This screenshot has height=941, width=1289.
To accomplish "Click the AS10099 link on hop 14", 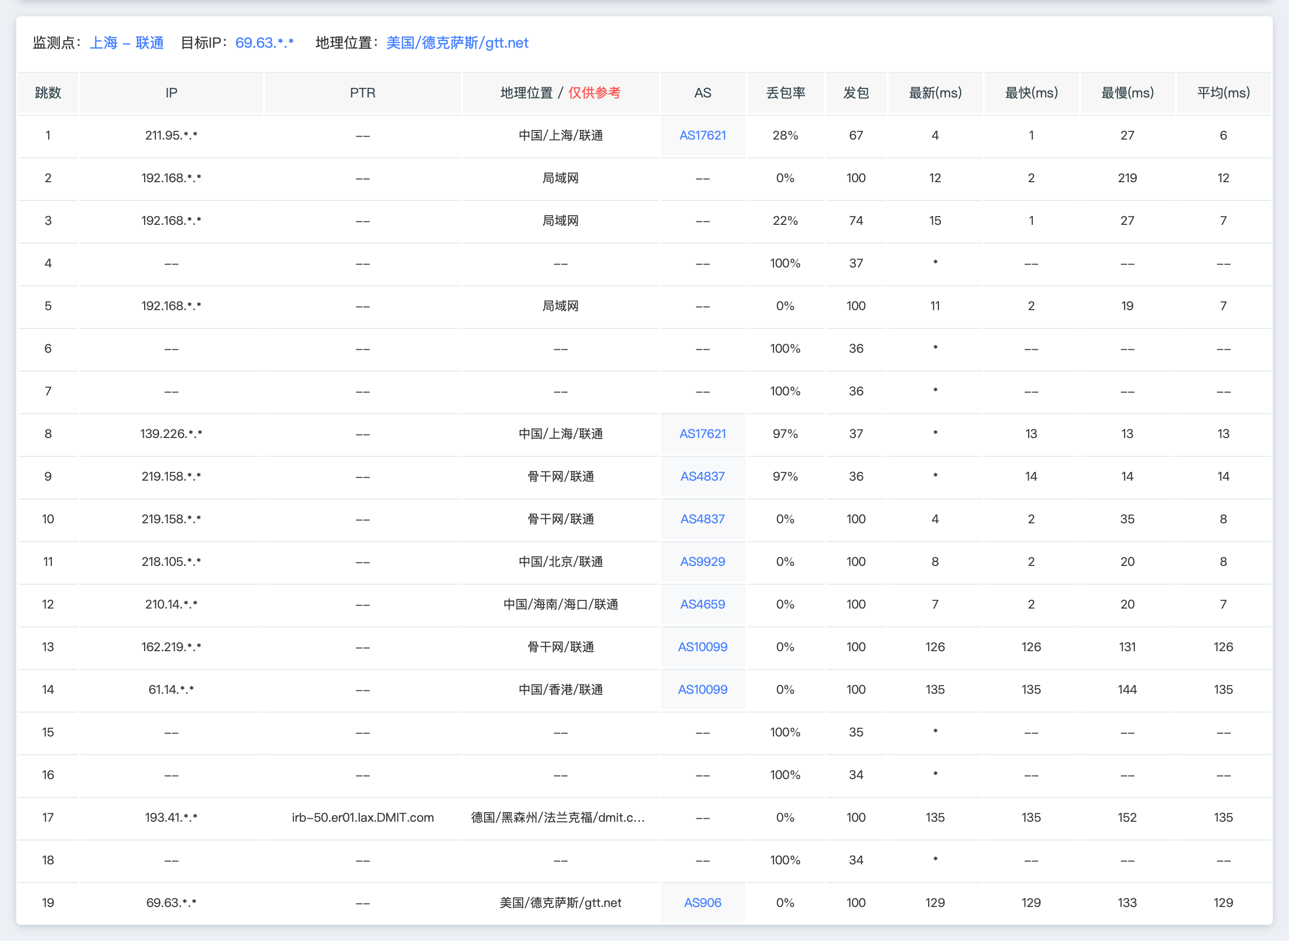I will 702,690.
